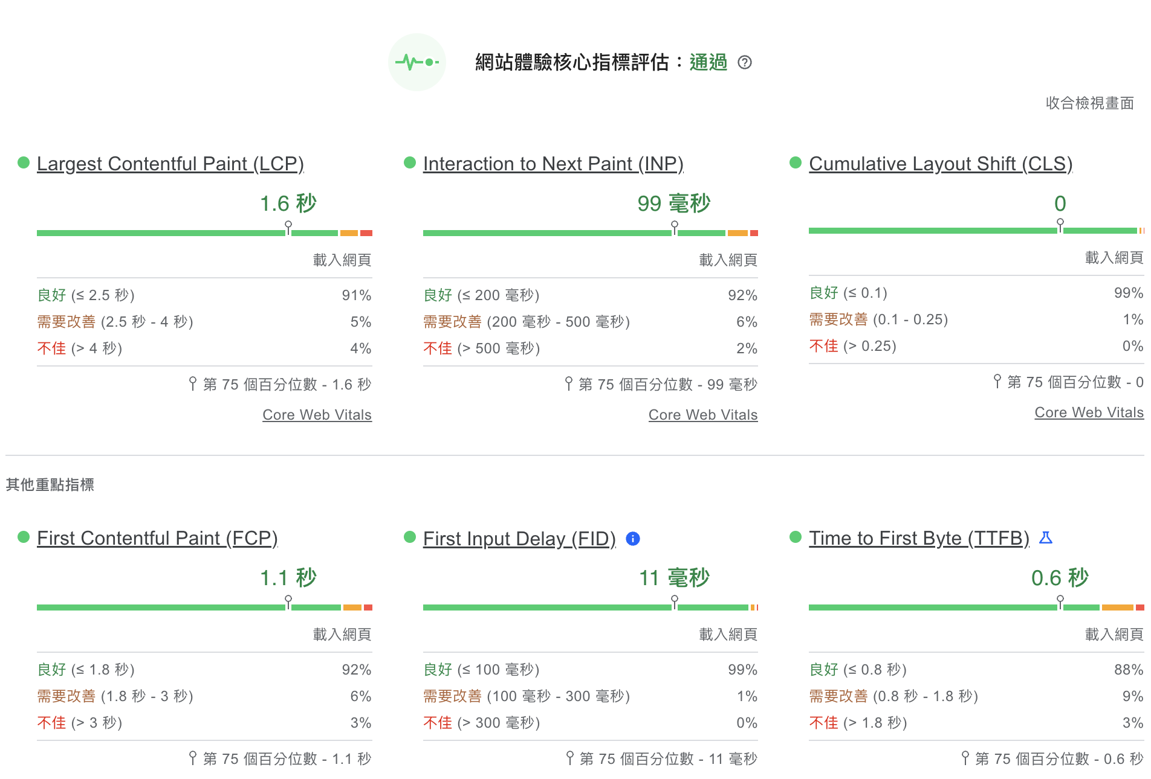Image resolution: width=1151 pixels, height=779 pixels.
Task: Open the Interaction to Next Paint (INP) details
Action: click(x=553, y=164)
